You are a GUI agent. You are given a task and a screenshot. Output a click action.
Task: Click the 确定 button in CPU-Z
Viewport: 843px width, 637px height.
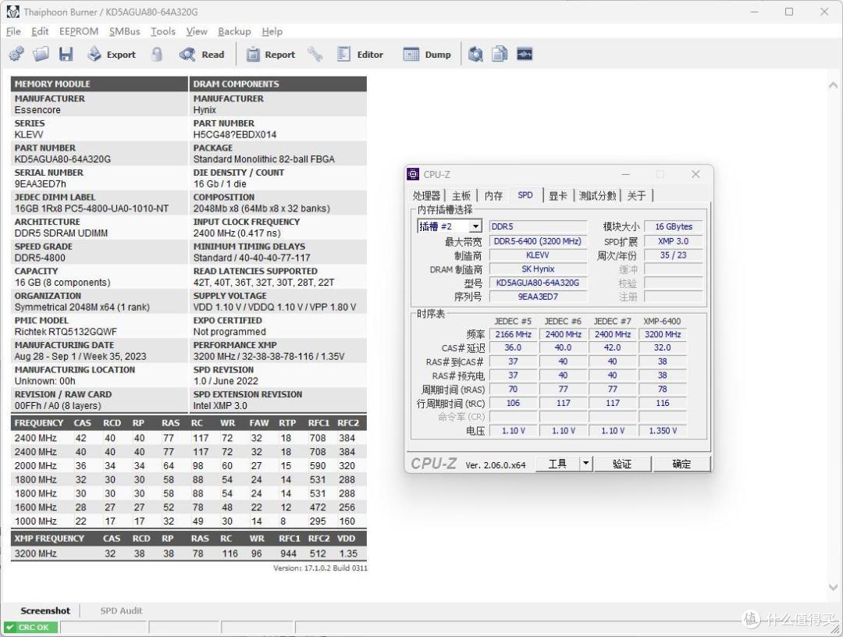coord(681,464)
